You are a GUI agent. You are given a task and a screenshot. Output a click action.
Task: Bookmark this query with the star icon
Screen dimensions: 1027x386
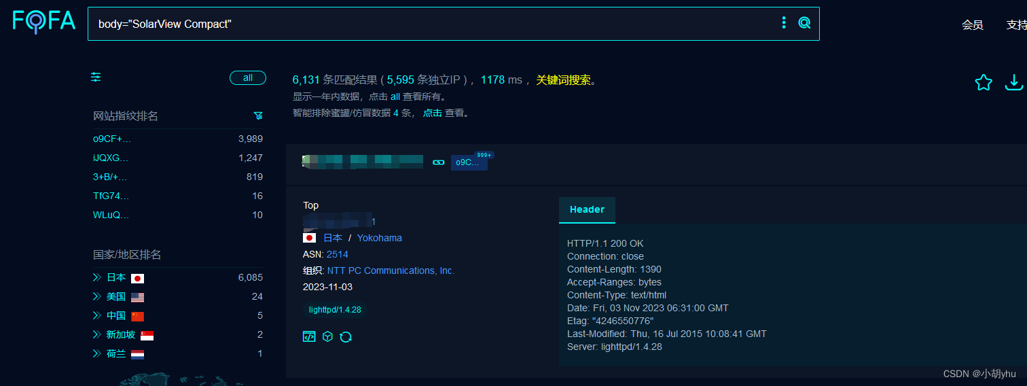(984, 82)
